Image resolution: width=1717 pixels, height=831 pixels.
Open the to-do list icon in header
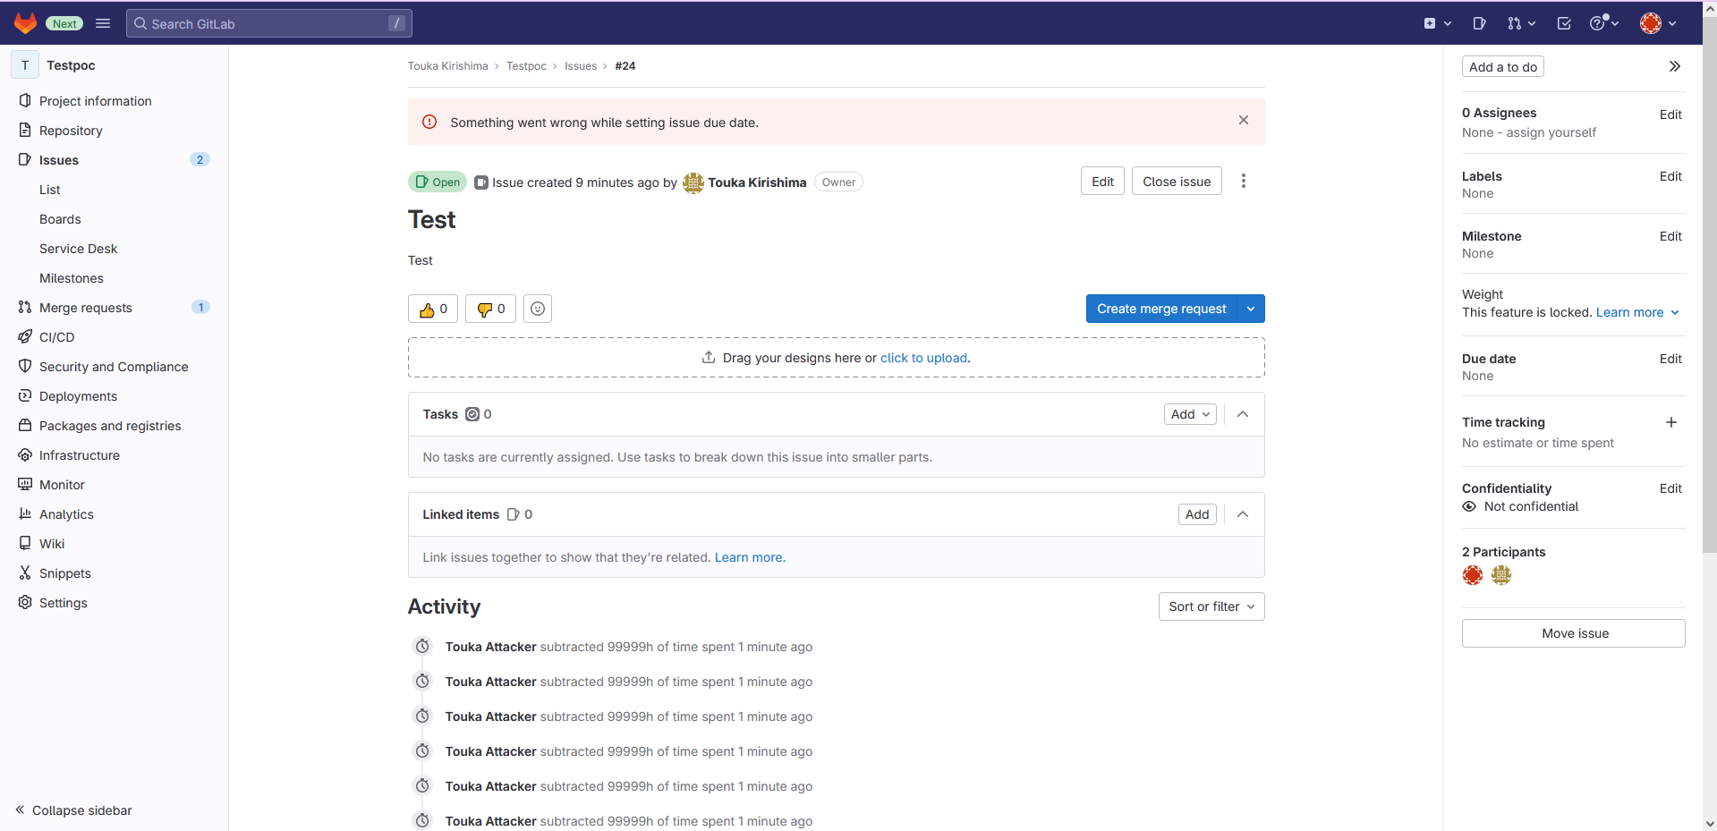(1564, 23)
